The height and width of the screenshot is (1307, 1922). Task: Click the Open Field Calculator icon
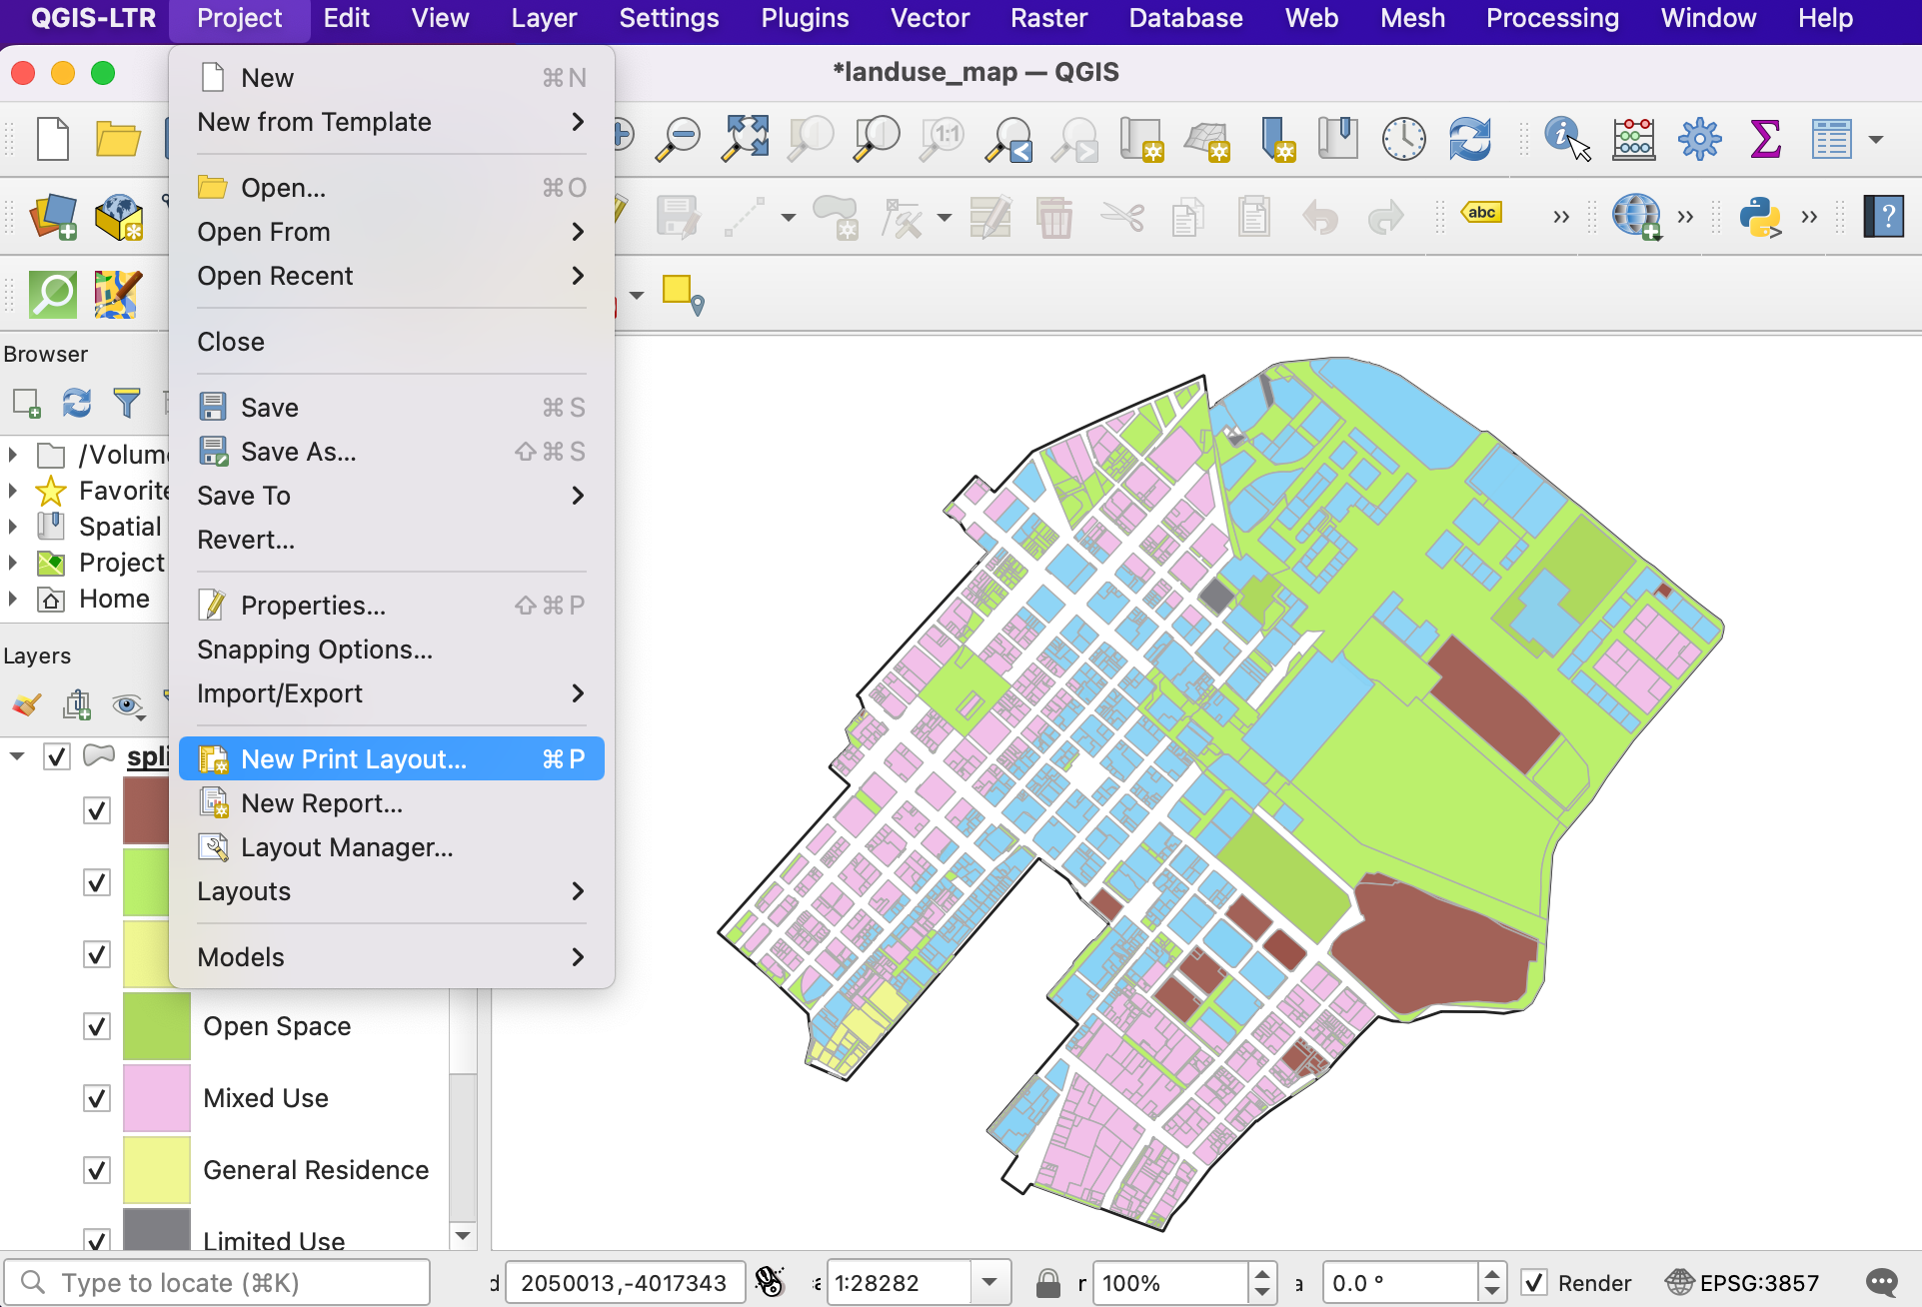point(1633,138)
